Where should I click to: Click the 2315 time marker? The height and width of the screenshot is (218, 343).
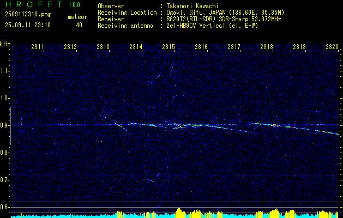click(x=169, y=46)
